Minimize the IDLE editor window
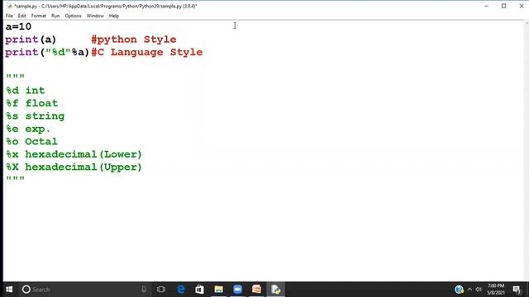This screenshot has width=529, height=297. tap(486, 6)
